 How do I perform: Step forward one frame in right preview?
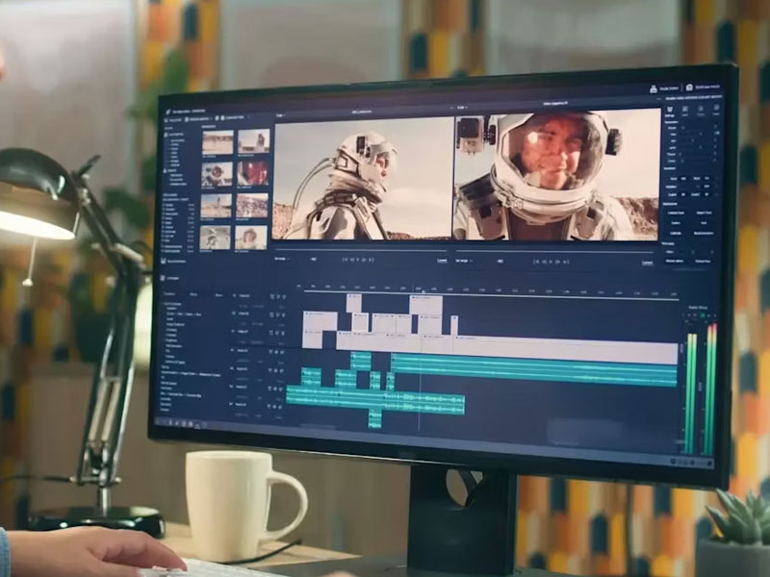[x=558, y=262]
